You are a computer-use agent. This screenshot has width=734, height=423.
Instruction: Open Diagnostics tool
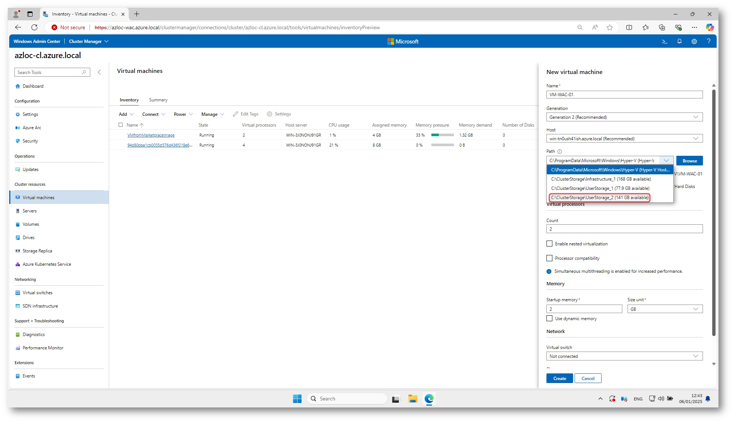(x=33, y=335)
